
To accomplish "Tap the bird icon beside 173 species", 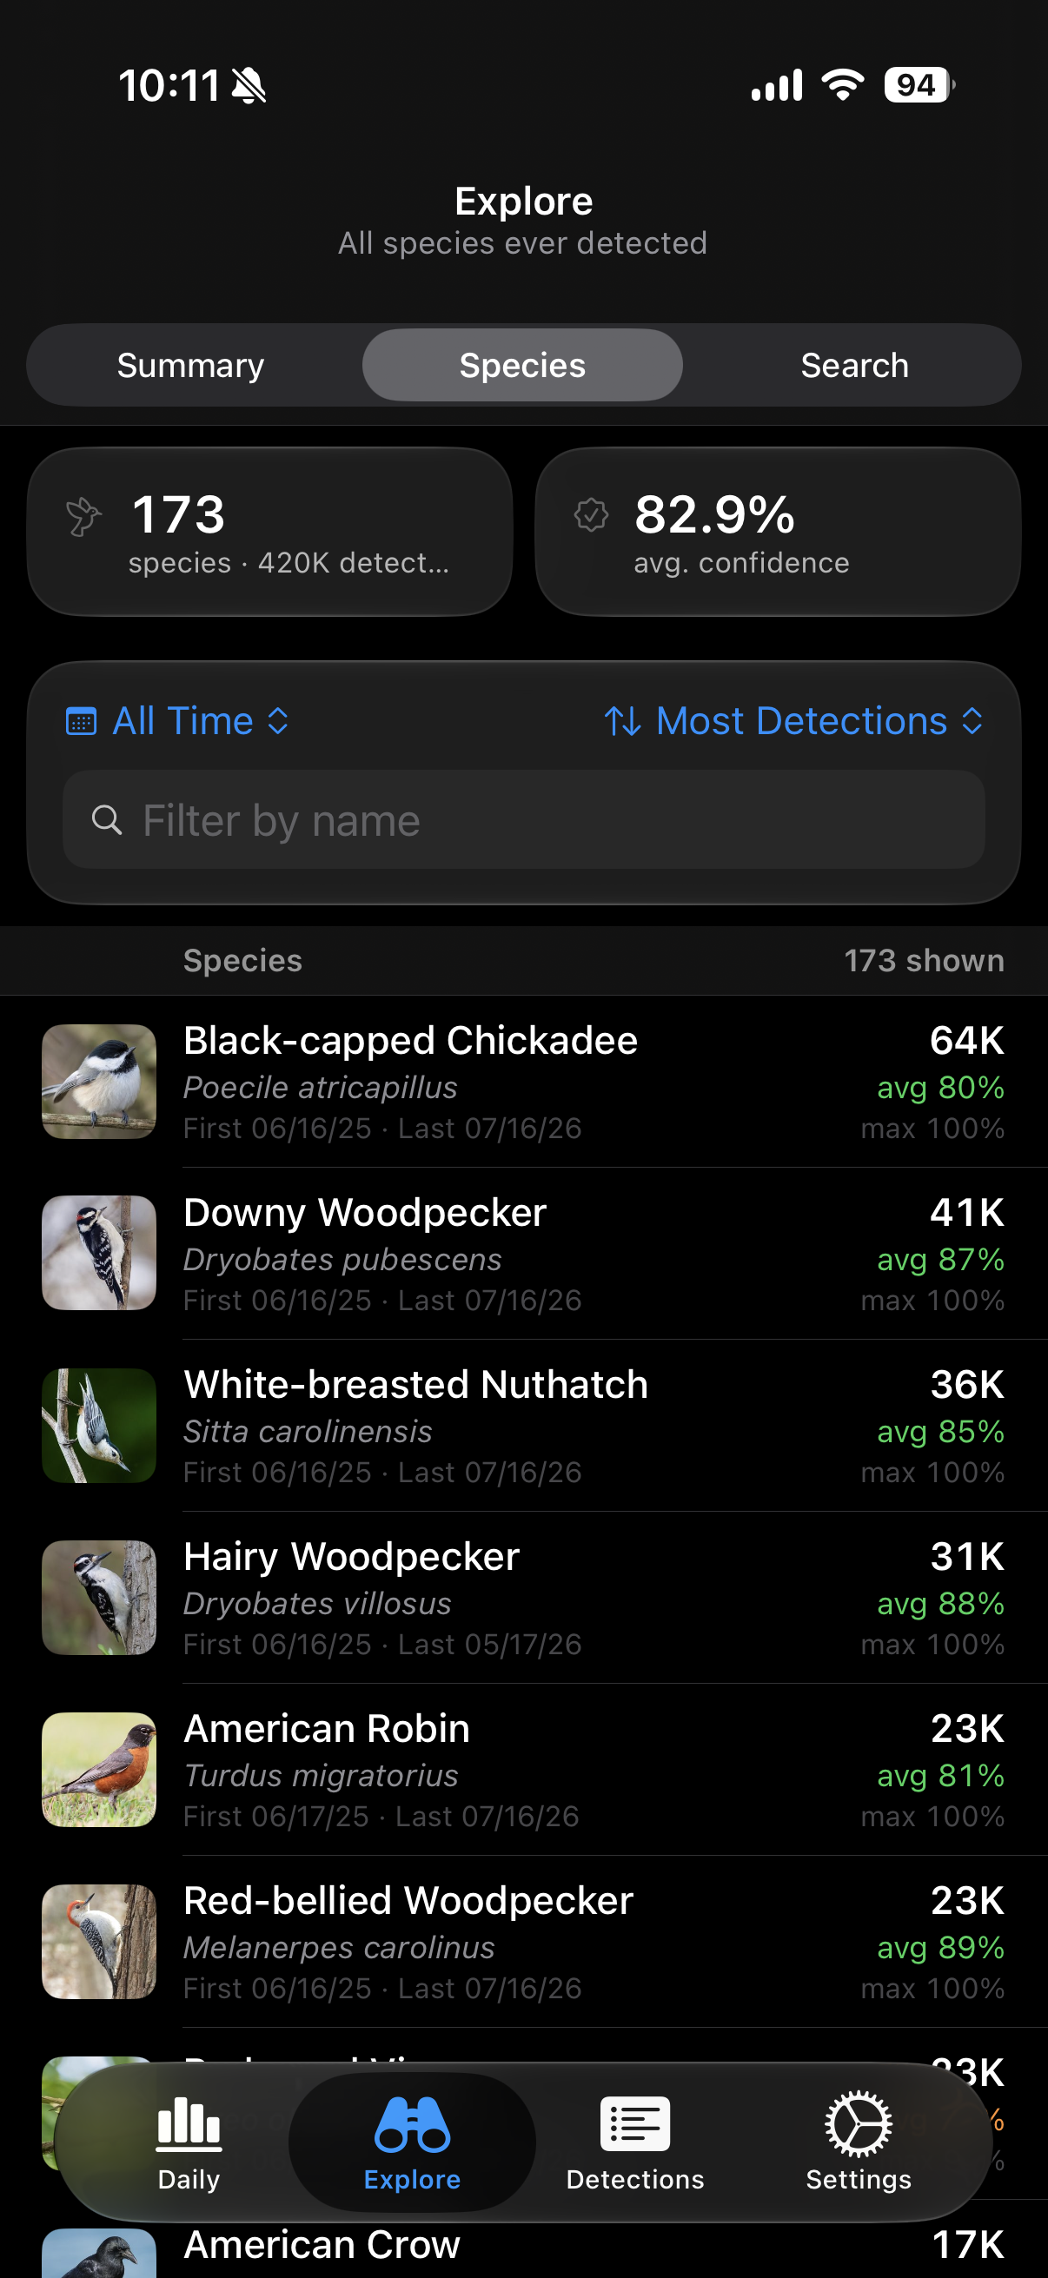I will tap(84, 516).
